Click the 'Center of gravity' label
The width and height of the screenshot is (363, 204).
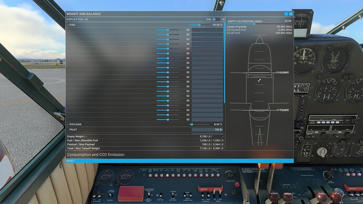coord(236,27)
